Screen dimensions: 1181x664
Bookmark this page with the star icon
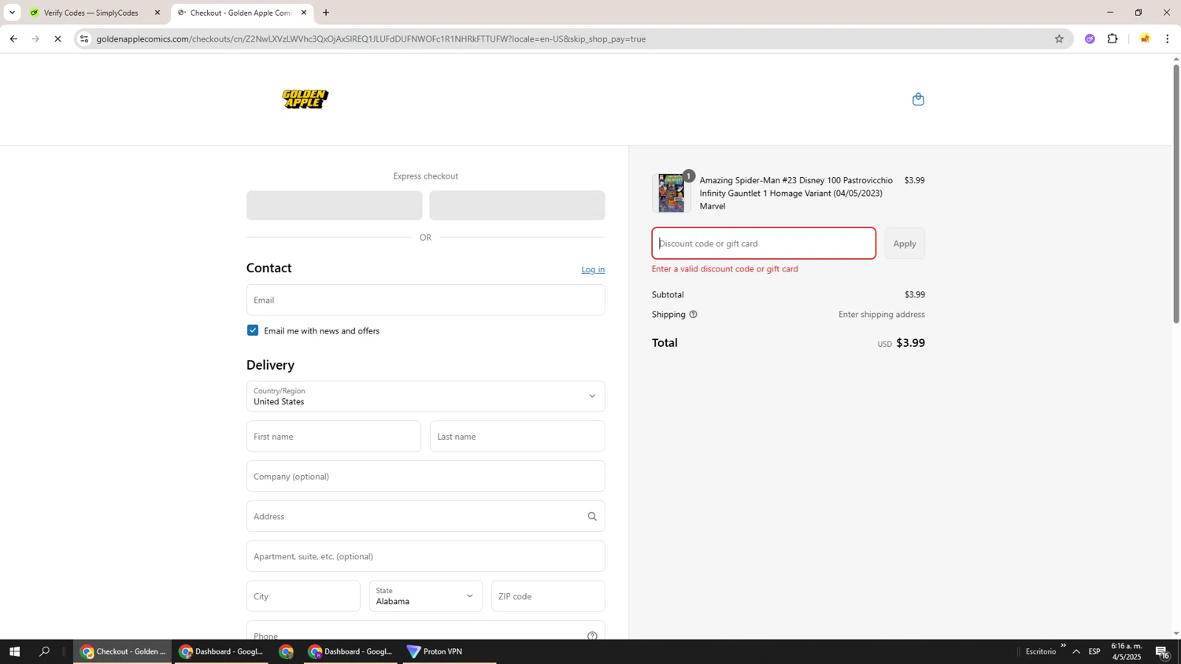pyautogui.click(x=1059, y=39)
